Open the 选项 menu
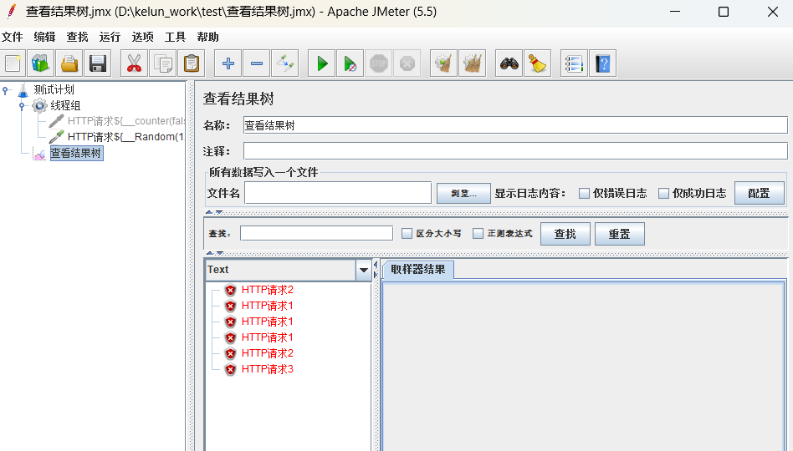 [x=142, y=37]
